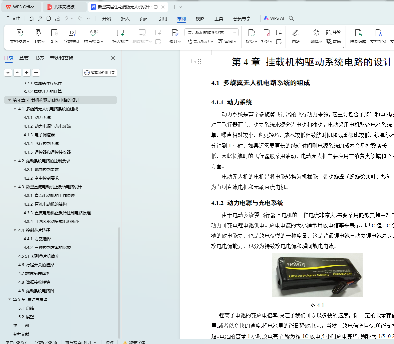Viewport: 394px width, 344px height.
Task: Switch to 章节 navigation tab
Action: pos(24,58)
